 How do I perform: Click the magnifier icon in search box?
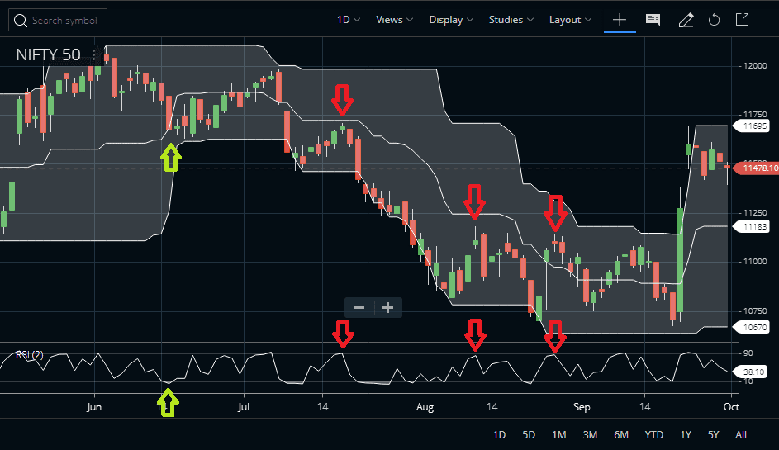click(x=21, y=21)
